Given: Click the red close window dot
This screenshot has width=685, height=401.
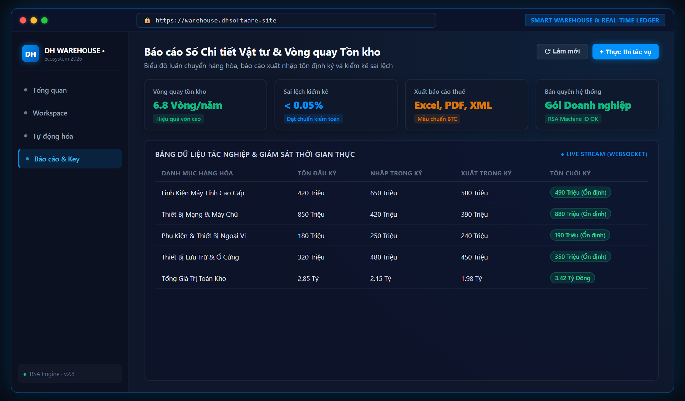Looking at the screenshot, I should [23, 20].
